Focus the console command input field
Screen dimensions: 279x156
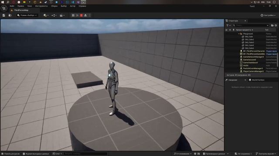click(85, 154)
